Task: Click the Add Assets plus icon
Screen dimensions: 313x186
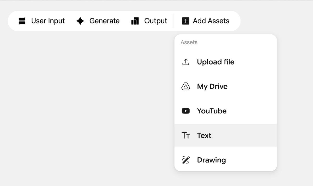Action: [x=185, y=21]
